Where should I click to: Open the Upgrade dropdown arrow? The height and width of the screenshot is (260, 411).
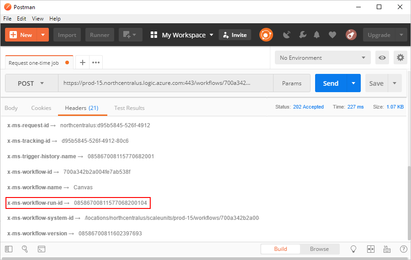(x=401, y=35)
